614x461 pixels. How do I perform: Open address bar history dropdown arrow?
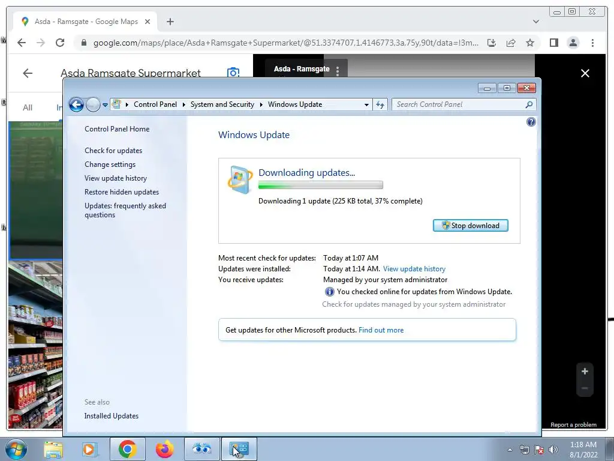click(x=366, y=104)
